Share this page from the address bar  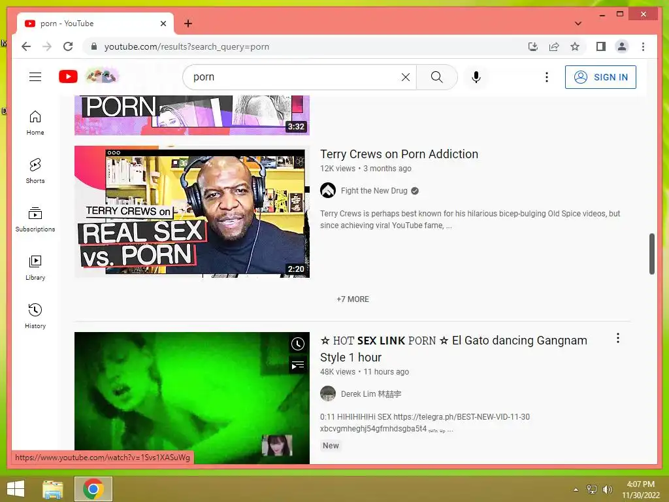[x=554, y=46]
